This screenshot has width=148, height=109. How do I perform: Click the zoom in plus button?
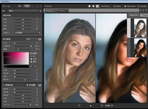click(102, 106)
